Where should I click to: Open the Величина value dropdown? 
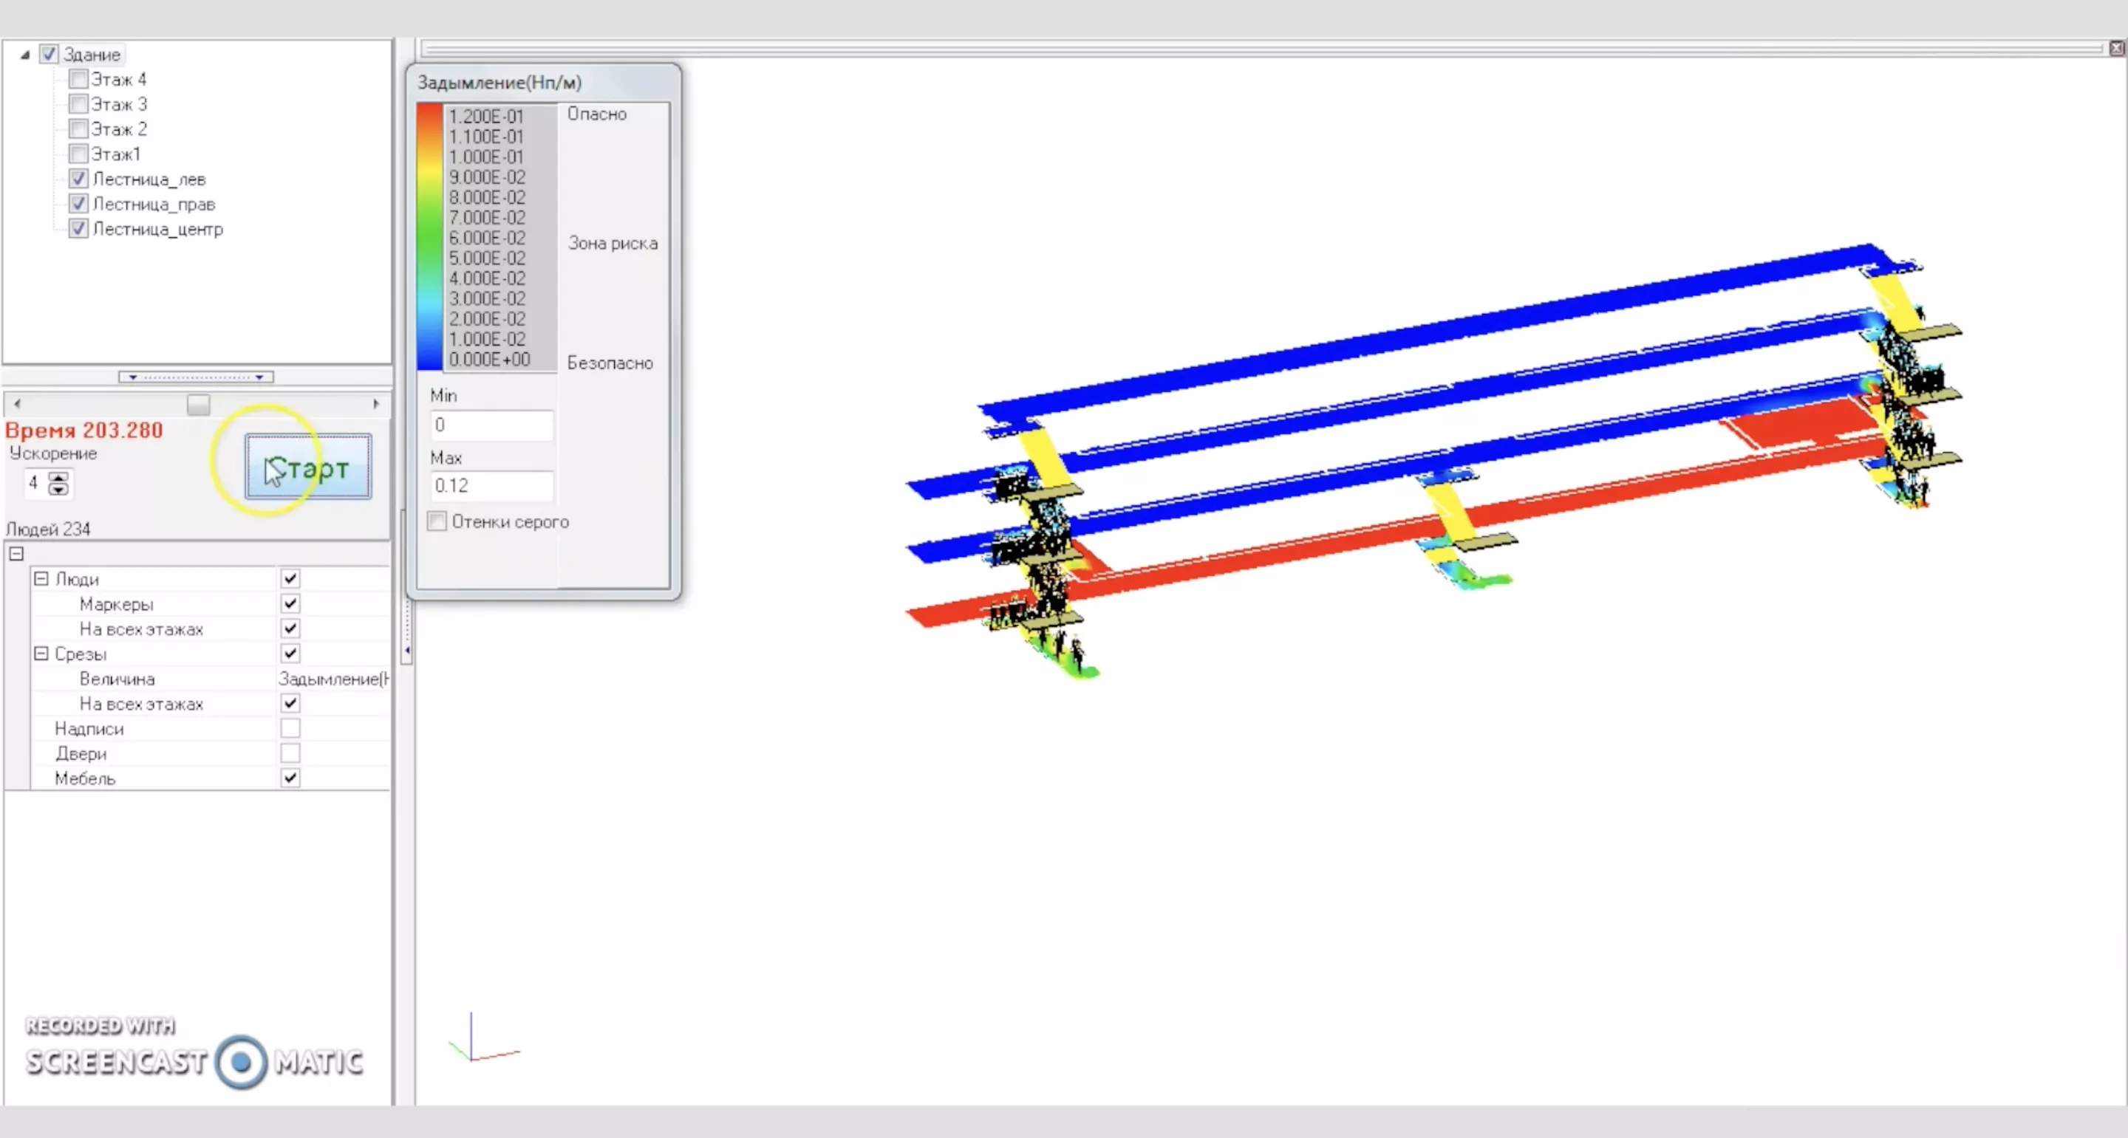click(x=333, y=679)
